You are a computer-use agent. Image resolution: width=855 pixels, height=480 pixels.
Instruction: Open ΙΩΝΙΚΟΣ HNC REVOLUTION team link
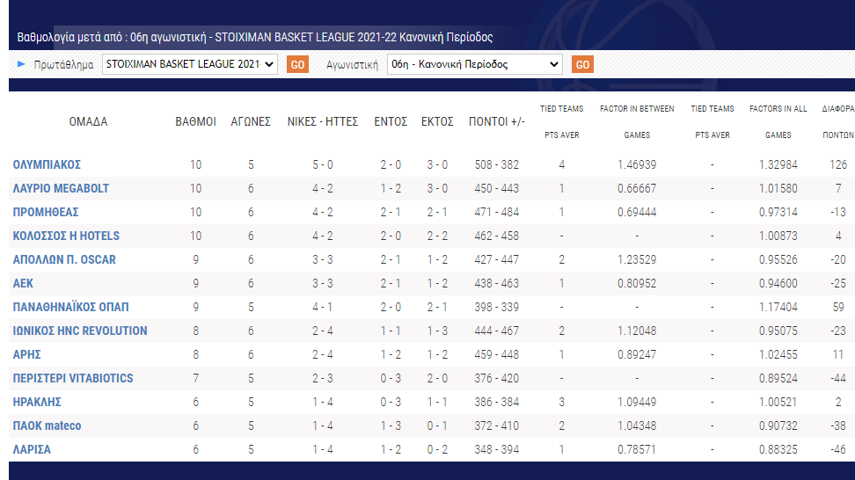pyautogui.click(x=80, y=331)
